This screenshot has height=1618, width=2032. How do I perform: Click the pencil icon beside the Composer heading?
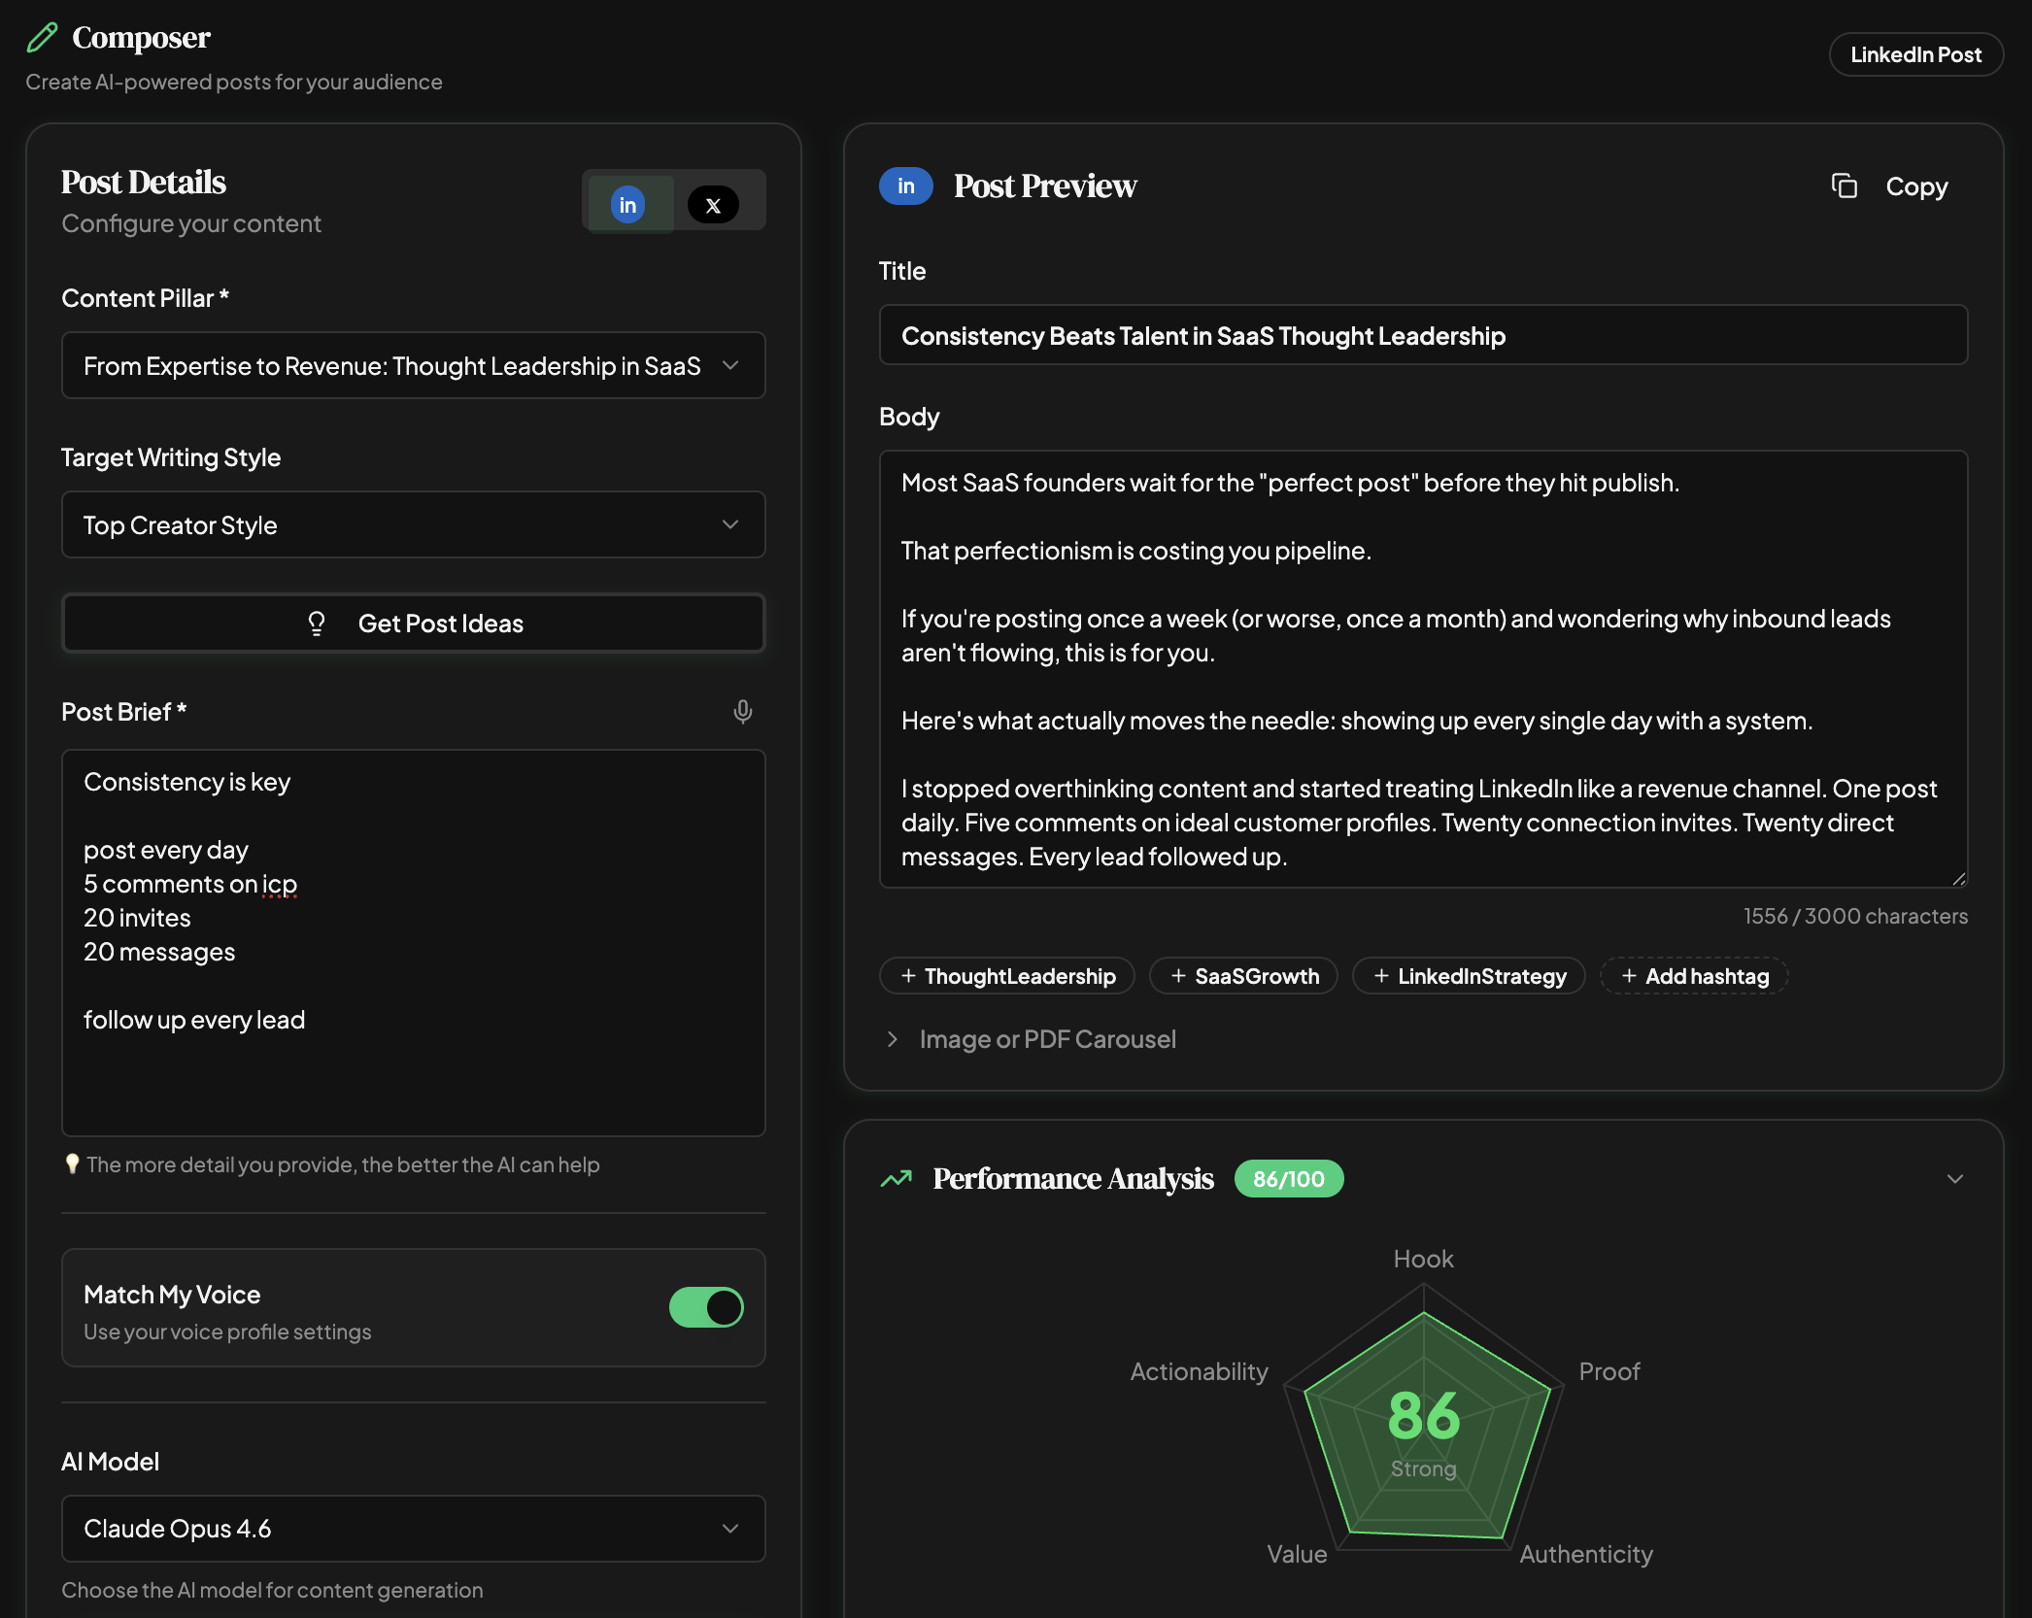click(42, 37)
